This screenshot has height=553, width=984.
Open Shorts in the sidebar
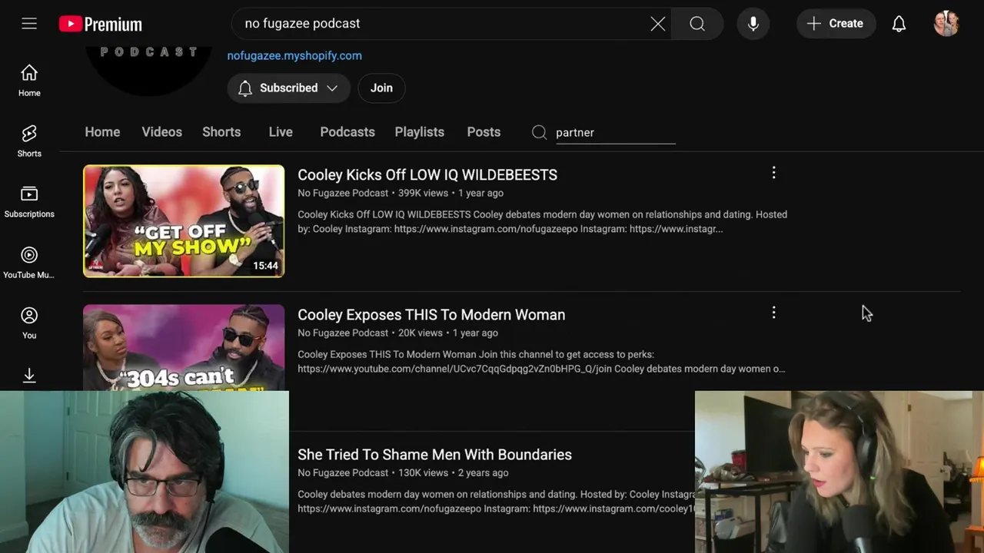[29, 141]
